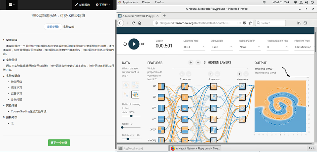
Task: Open the Places menu
Action: click(x=146, y=2)
